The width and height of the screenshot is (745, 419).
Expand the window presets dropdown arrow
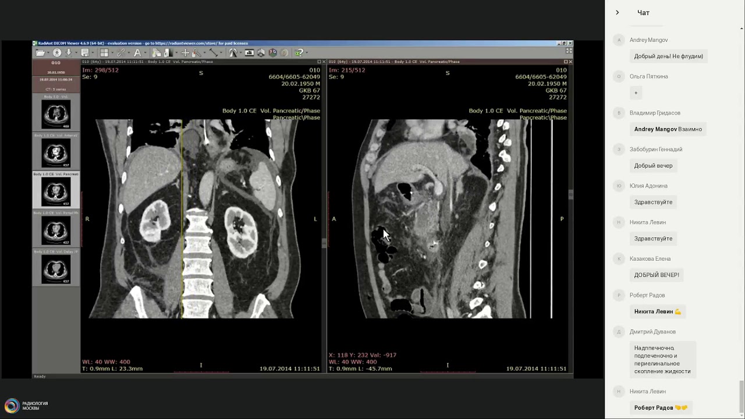177,52
